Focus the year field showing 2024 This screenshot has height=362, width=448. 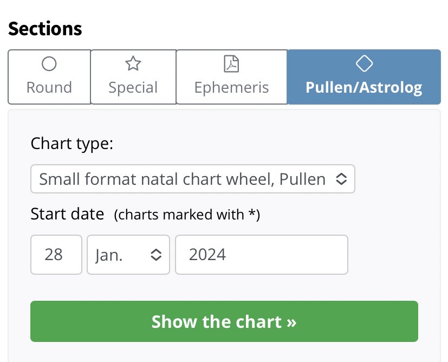[261, 255]
